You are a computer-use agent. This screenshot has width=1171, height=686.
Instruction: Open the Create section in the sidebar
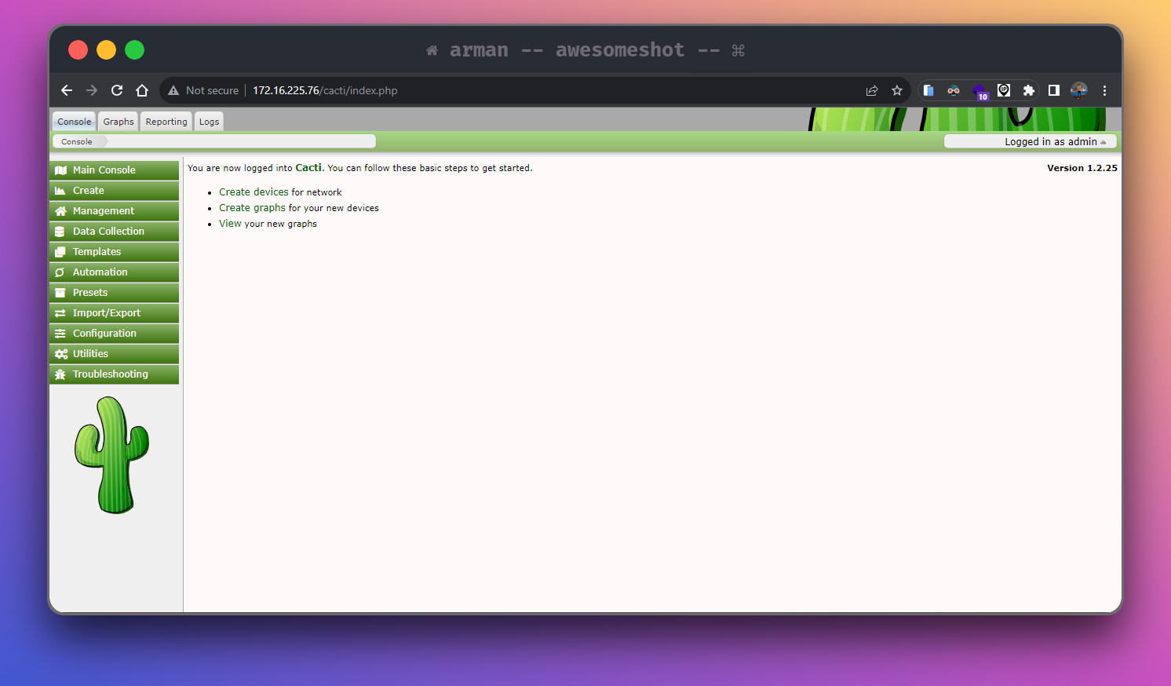(62, 190)
